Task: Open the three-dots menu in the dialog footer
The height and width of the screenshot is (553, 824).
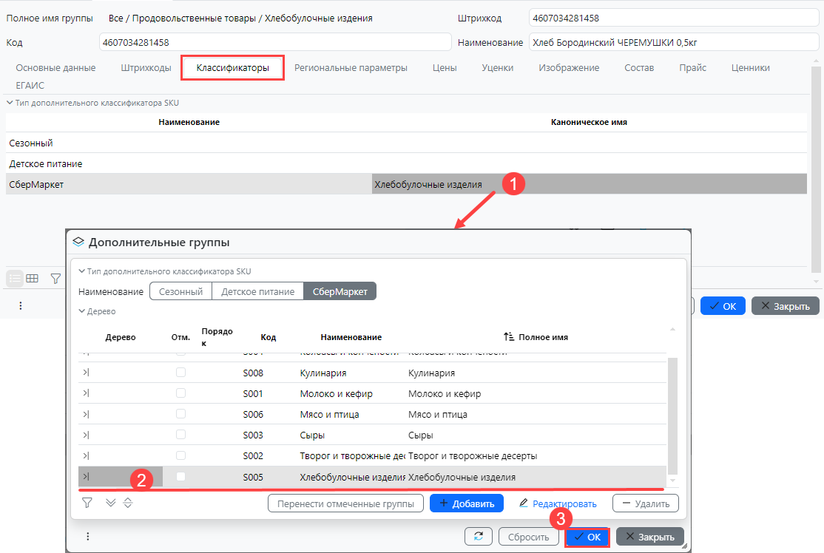Action: click(87, 537)
